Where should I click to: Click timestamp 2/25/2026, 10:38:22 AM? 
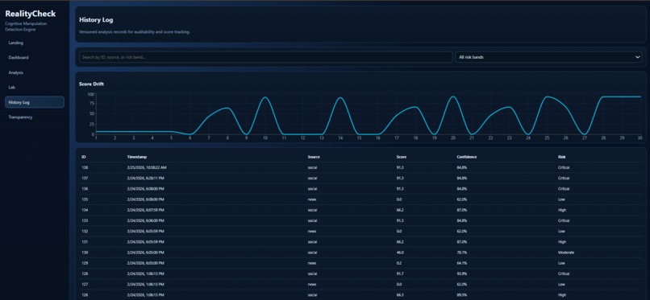(x=147, y=167)
